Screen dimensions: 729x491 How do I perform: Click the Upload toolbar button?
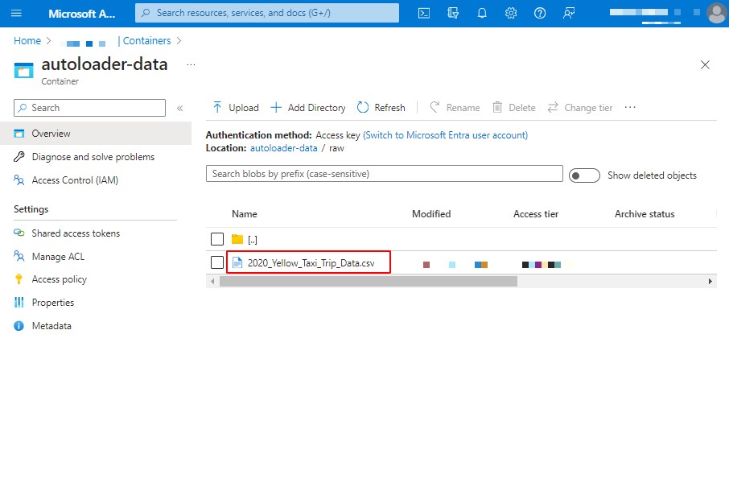235,107
